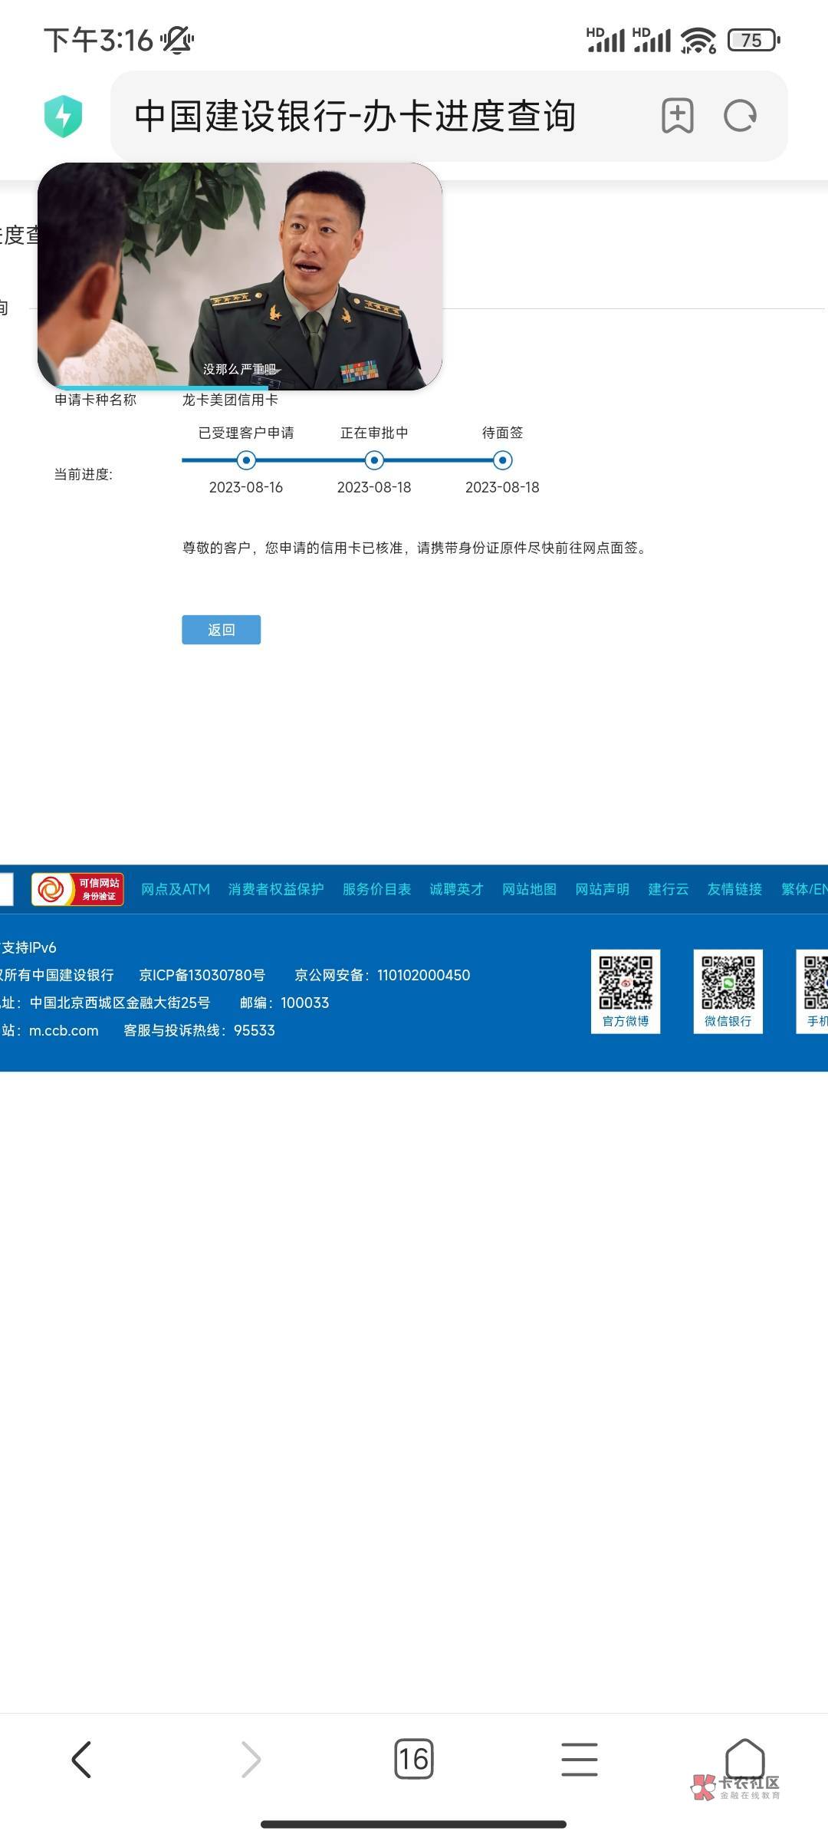Image resolution: width=828 pixels, height=1841 pixels.
Task: Tap the 可信网站 verification badge
Action: [x=77, y=889]
